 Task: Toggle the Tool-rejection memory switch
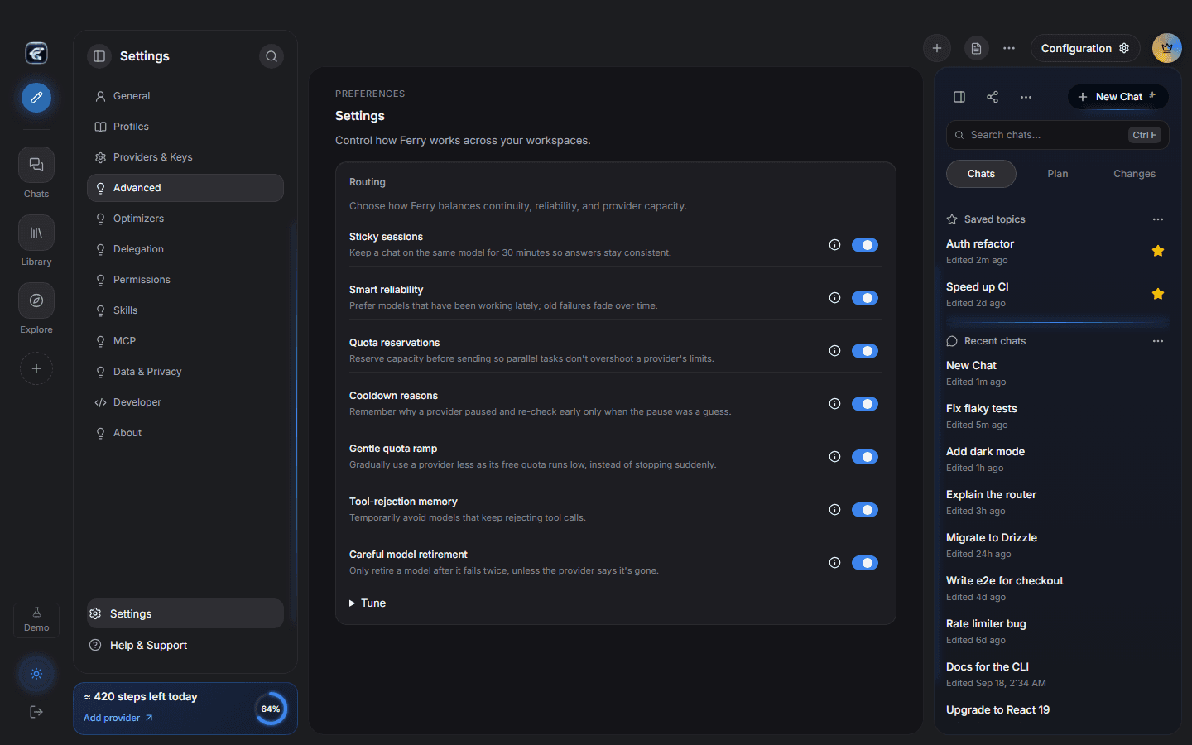[x=865, y=510]
